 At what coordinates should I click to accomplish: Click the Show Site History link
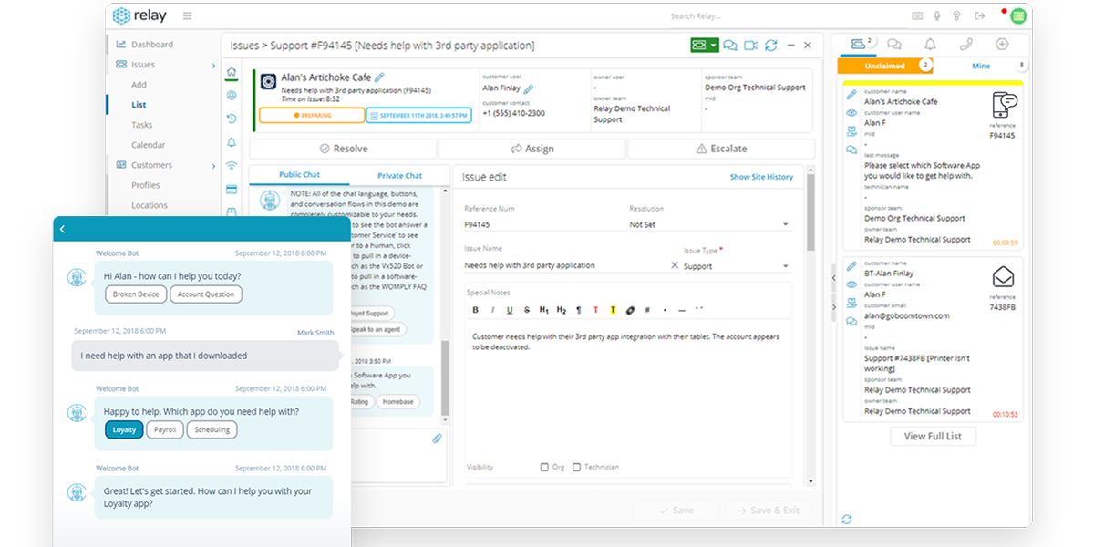[x=761, y=177]
